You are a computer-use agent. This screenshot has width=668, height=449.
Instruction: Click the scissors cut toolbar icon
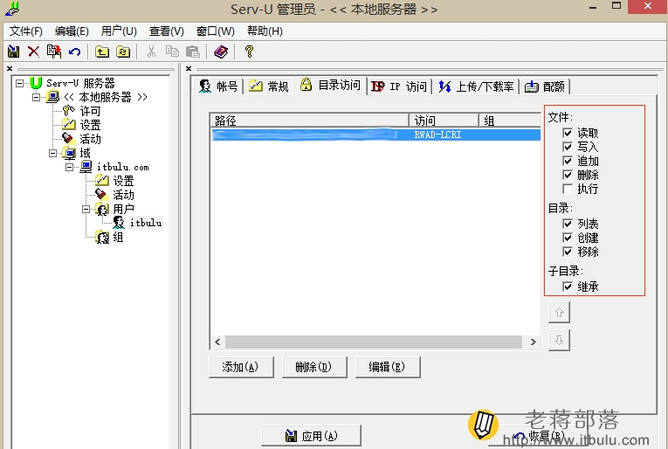(x=151, y=52)
